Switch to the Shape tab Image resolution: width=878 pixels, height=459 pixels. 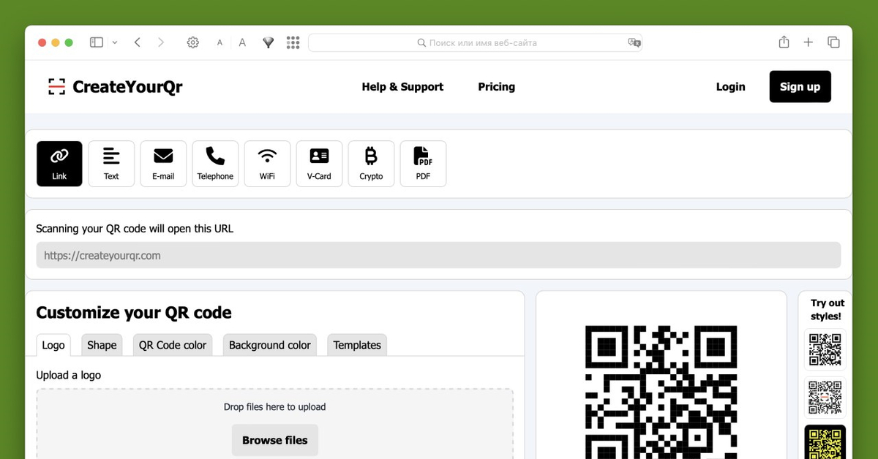[102, 345]
